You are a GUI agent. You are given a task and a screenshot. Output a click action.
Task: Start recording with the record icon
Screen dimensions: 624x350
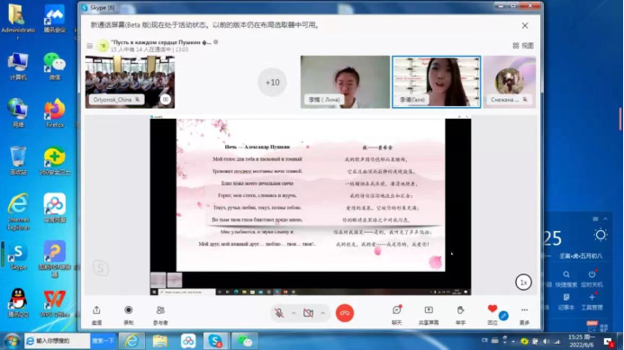(129, 310)
